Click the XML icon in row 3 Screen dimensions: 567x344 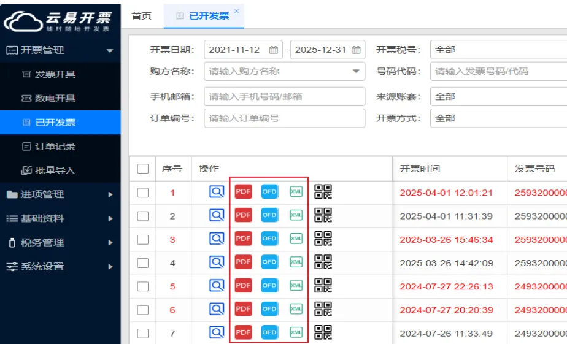coord(296,239)
